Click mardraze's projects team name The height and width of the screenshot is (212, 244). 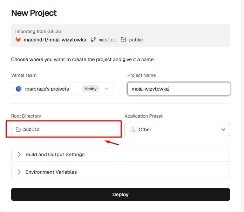[x=47, y=89]
